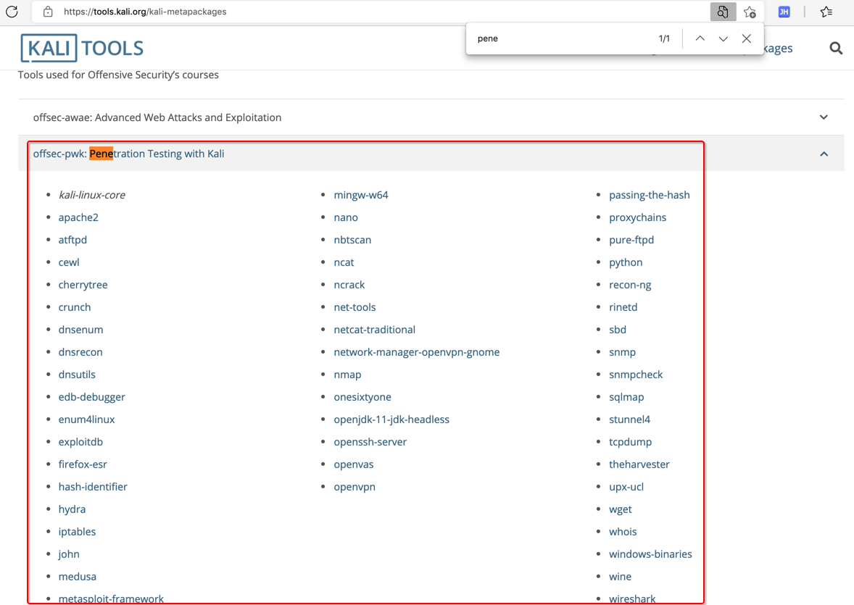Open the crunch link
854x605 pixels.
tap(75, 307)
